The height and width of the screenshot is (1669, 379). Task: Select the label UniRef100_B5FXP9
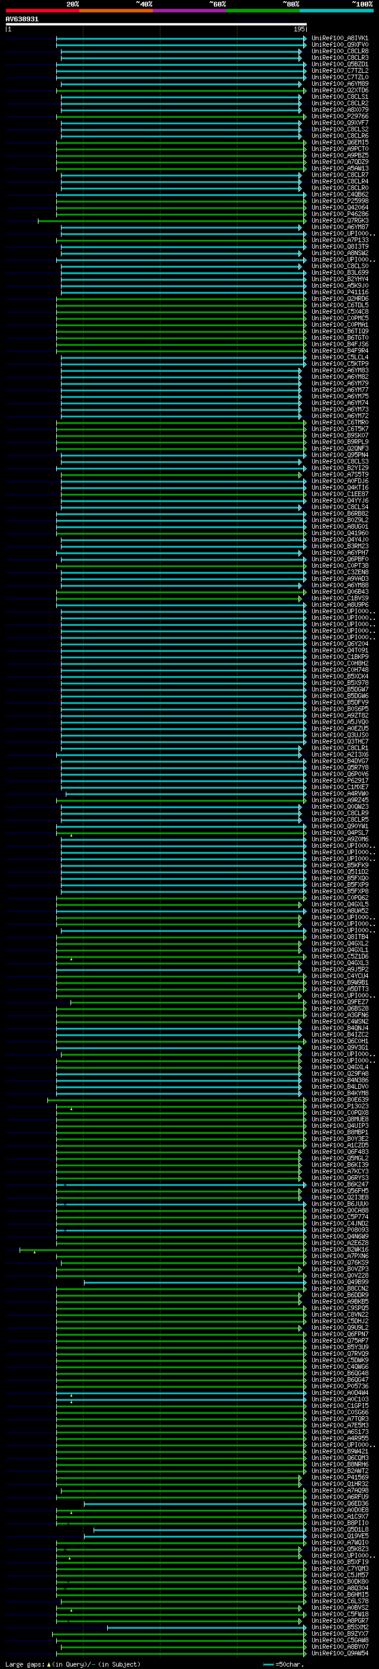click(339, 885)
